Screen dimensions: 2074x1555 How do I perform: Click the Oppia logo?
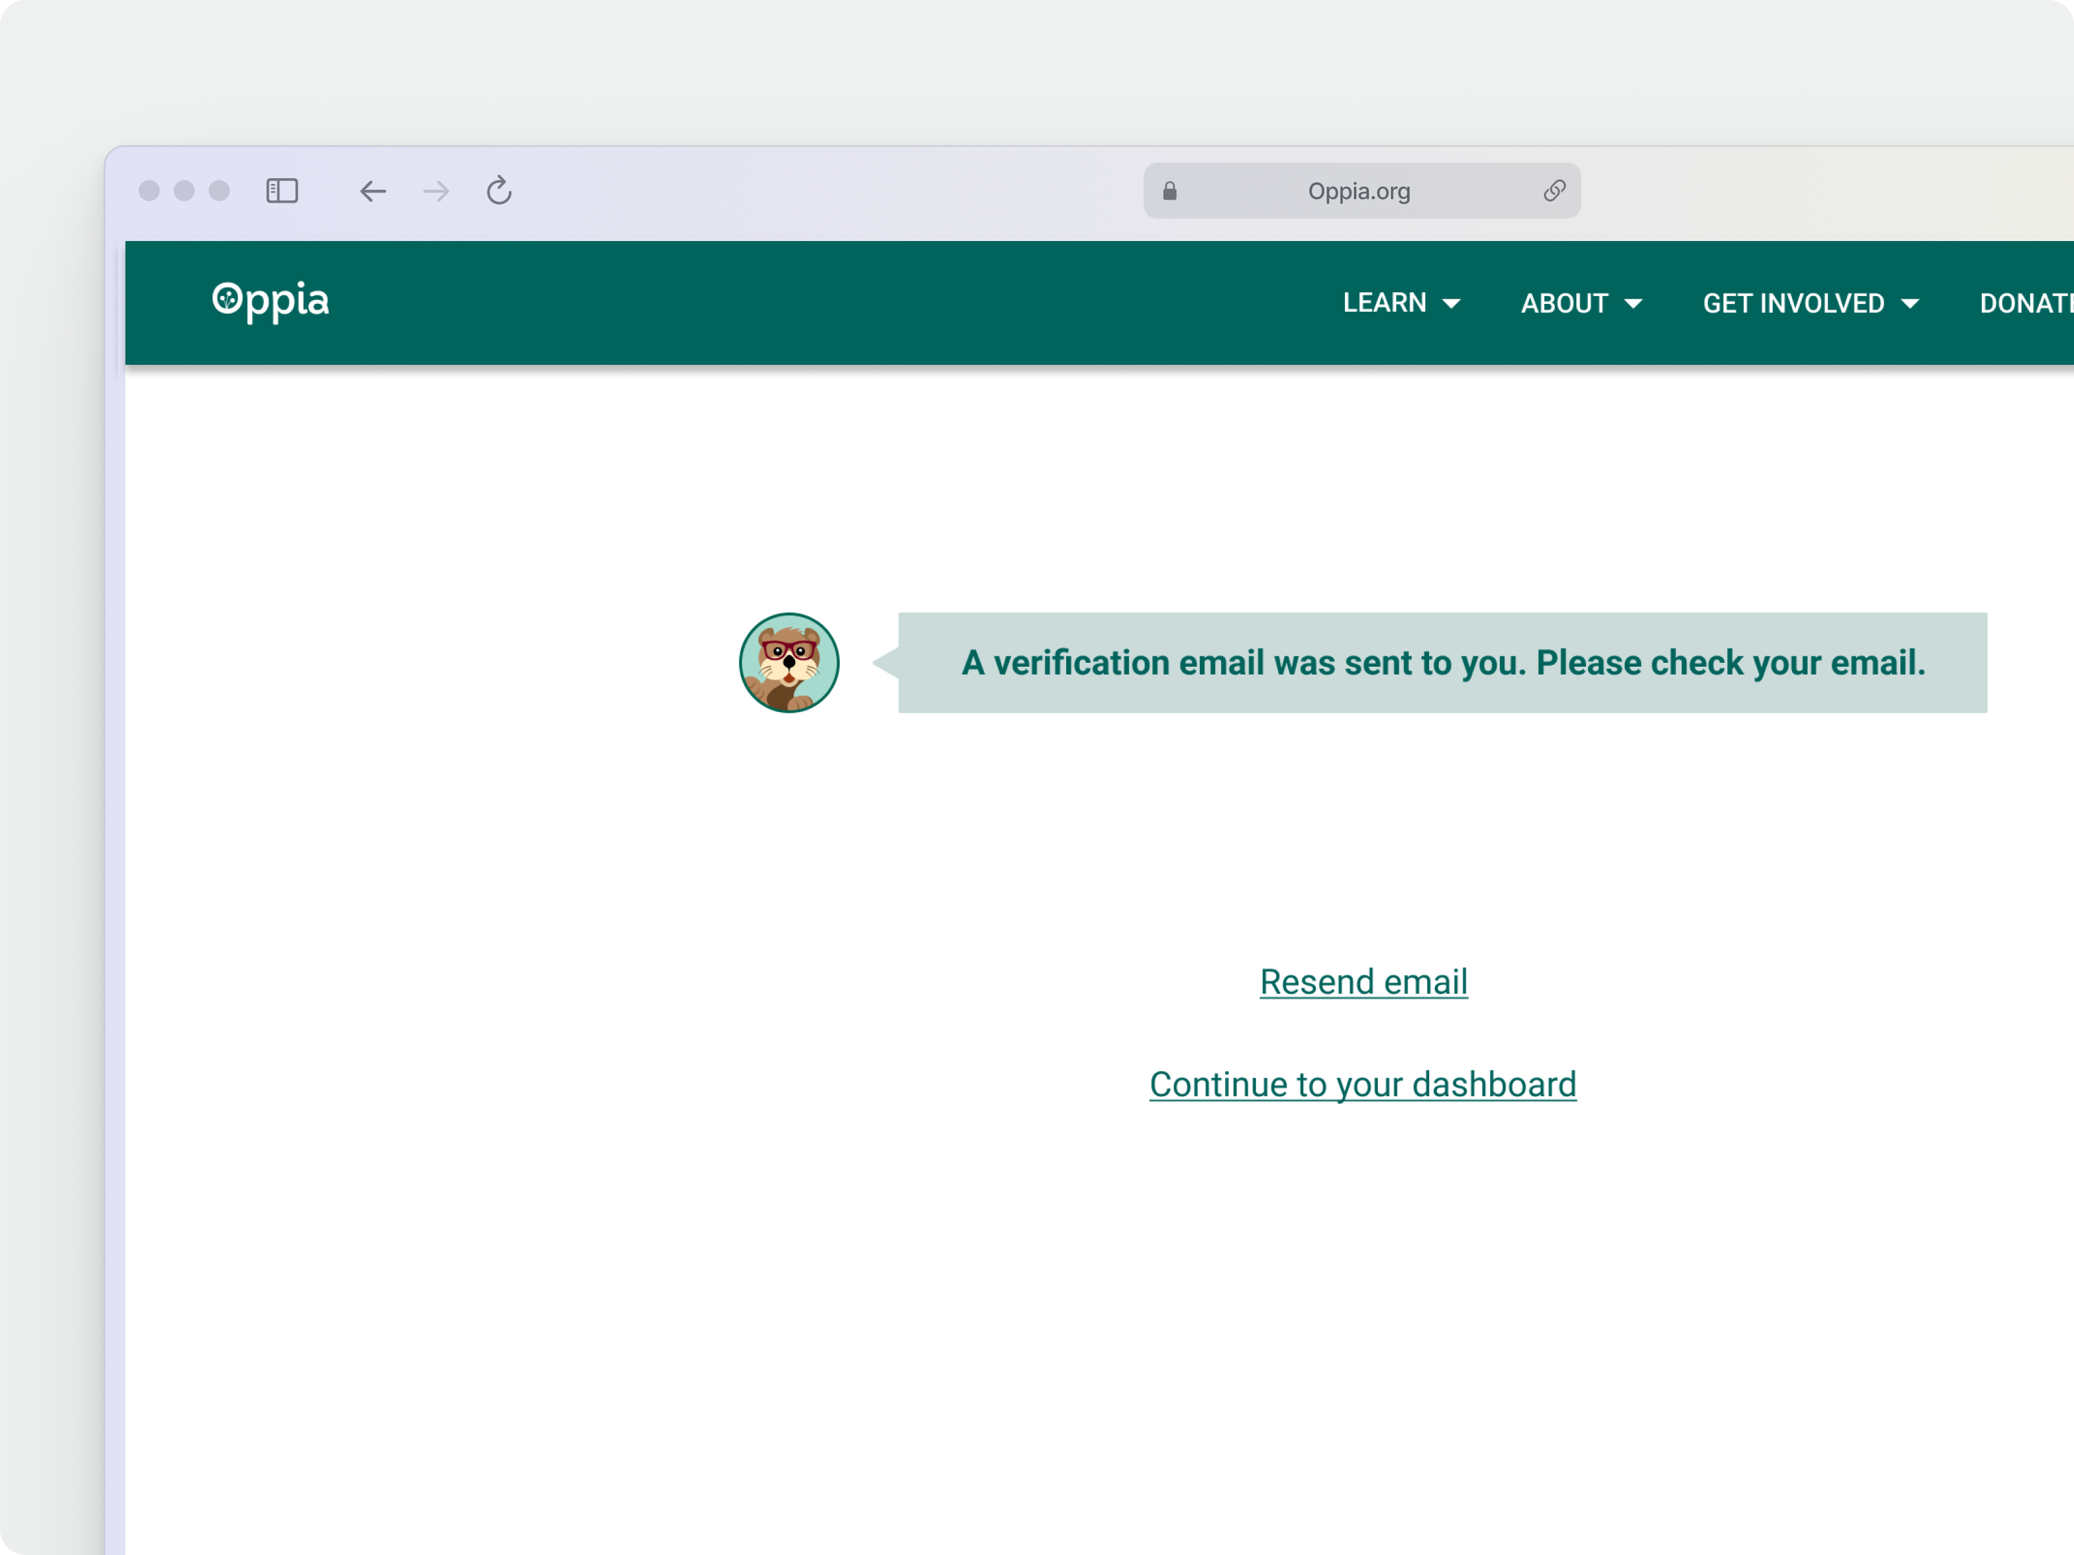(x=271, y=302)
